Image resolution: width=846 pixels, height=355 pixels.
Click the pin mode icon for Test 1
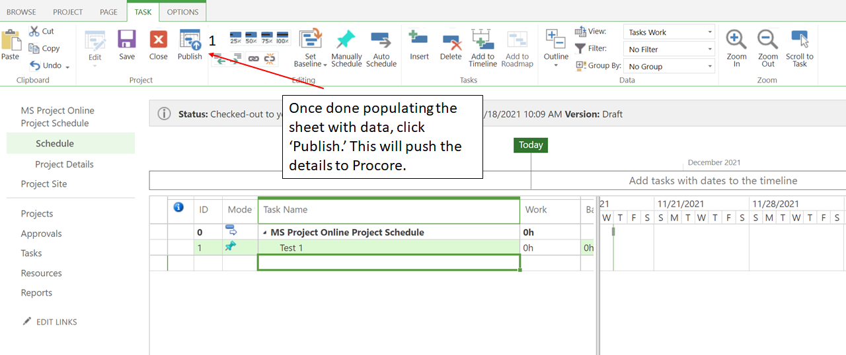pos(230,246)
